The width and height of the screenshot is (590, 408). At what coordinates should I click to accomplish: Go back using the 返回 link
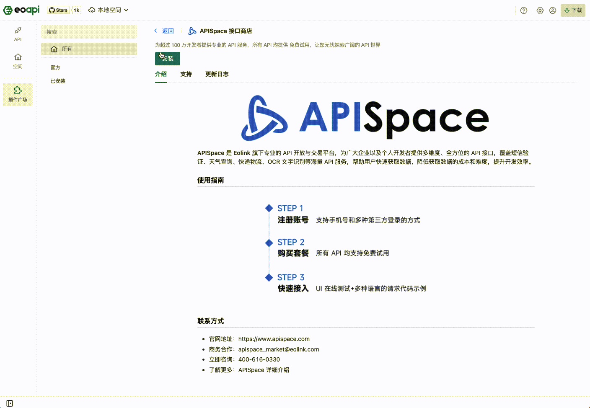click(164, 31)
